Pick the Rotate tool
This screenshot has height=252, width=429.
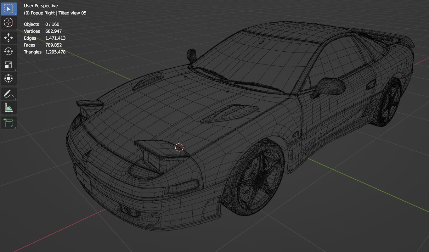point(8,51)
